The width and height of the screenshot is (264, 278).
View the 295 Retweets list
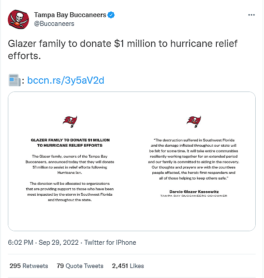pyautogui.click(x=29, y=266)
